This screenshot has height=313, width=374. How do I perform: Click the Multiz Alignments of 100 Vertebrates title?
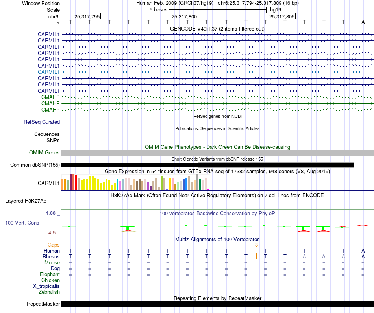coord(217,240)
